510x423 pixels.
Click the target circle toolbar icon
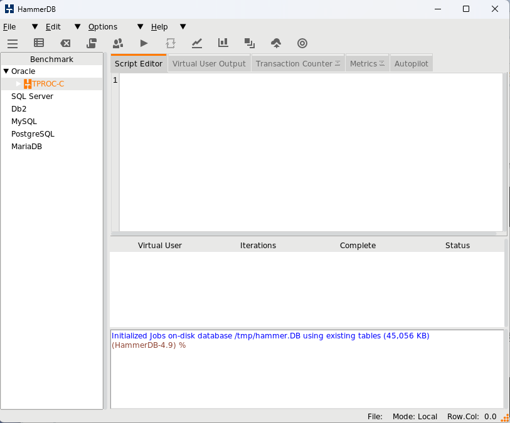click(302, 43)
